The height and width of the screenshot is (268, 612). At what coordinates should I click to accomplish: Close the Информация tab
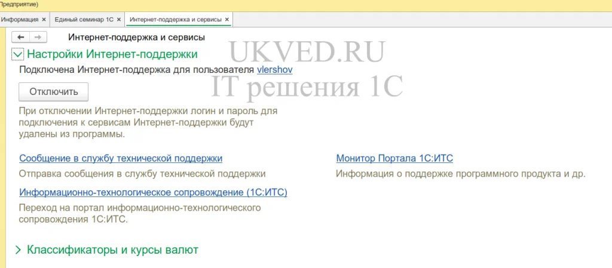click(x=43, y=19)
